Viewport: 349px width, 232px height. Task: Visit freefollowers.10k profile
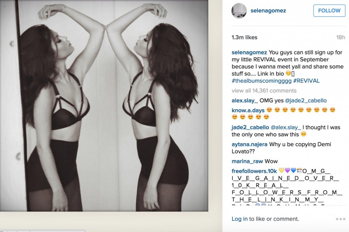254,171
